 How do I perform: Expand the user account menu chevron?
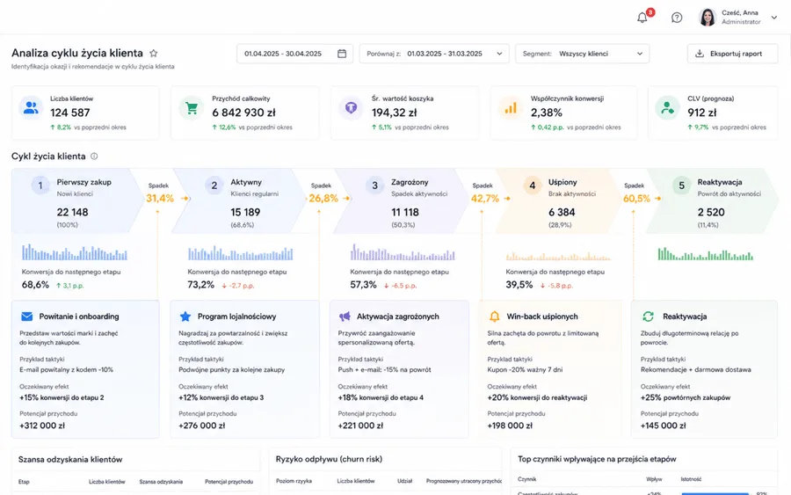pyautogui.click(x=774, y=18)
